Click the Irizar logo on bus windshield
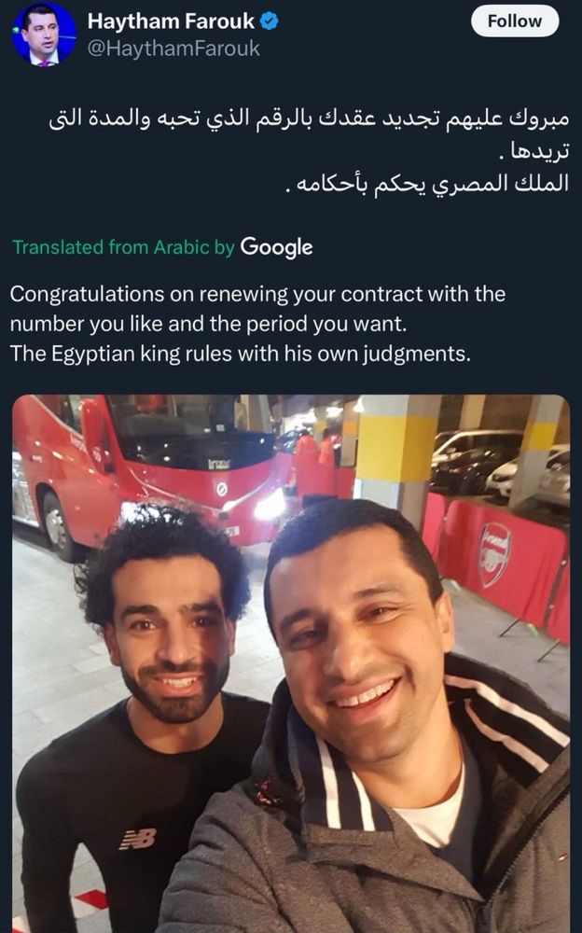The image size is (582, 933). 219,464
